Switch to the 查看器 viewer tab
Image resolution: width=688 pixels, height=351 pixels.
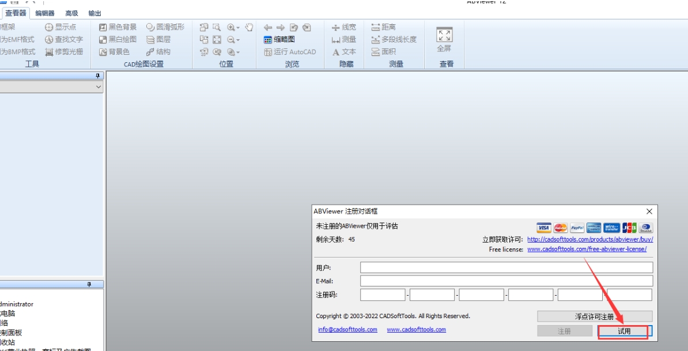pyautogui.click(x=16, y=13)
